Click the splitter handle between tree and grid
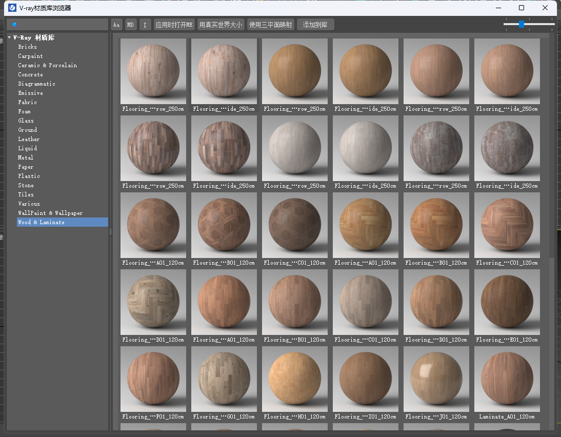This screenshot has width=561, height=437. tap(110, 232)
